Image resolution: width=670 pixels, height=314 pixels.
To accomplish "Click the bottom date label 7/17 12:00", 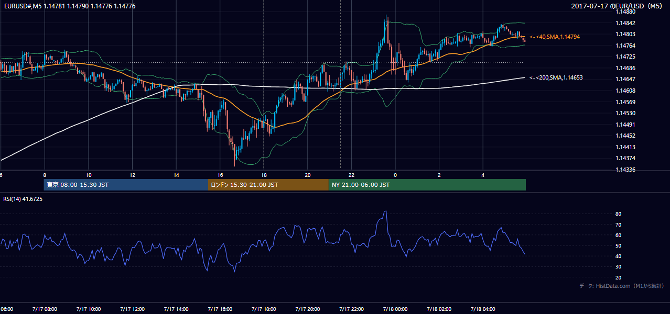I will 132,309.
